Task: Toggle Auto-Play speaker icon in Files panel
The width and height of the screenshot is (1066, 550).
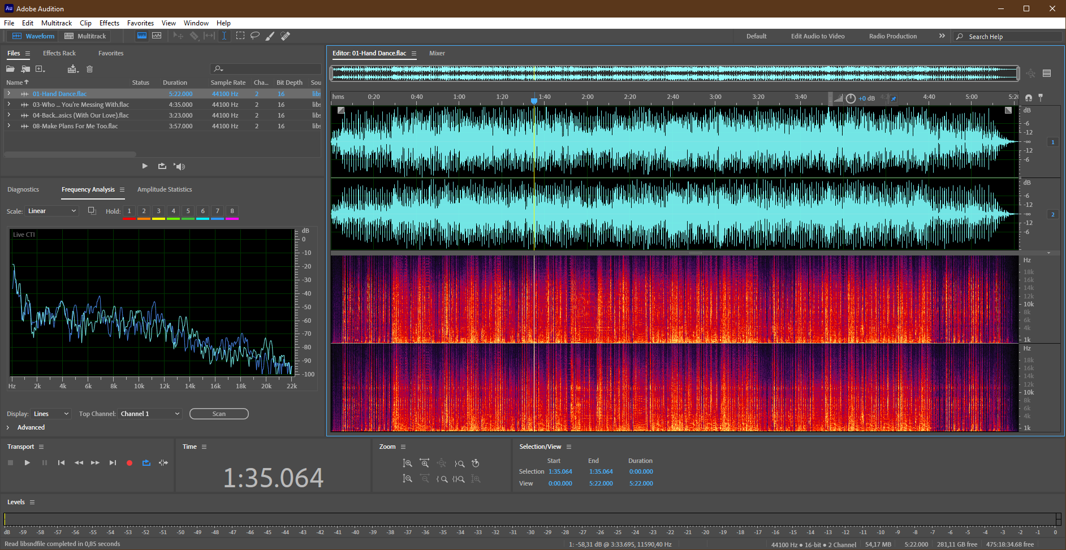Action: pos(179,166)
